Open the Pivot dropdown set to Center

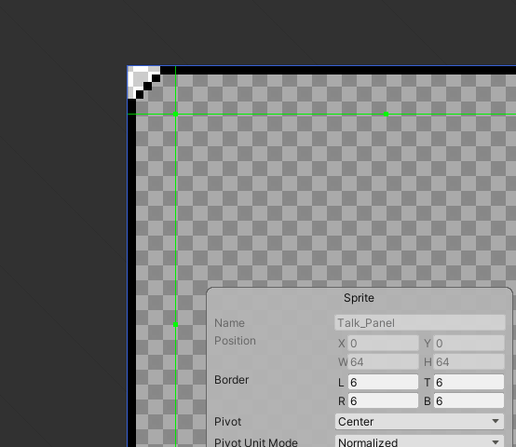point(419,421)
